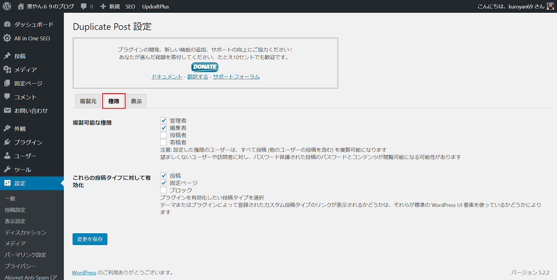Click the Duplicate Post 設定 heading

click(112, 26)
